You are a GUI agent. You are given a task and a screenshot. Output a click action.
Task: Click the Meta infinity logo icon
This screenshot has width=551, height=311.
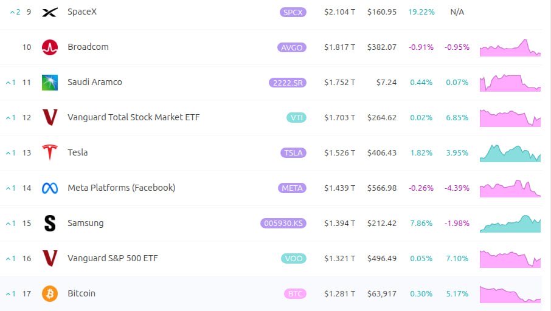49,188
